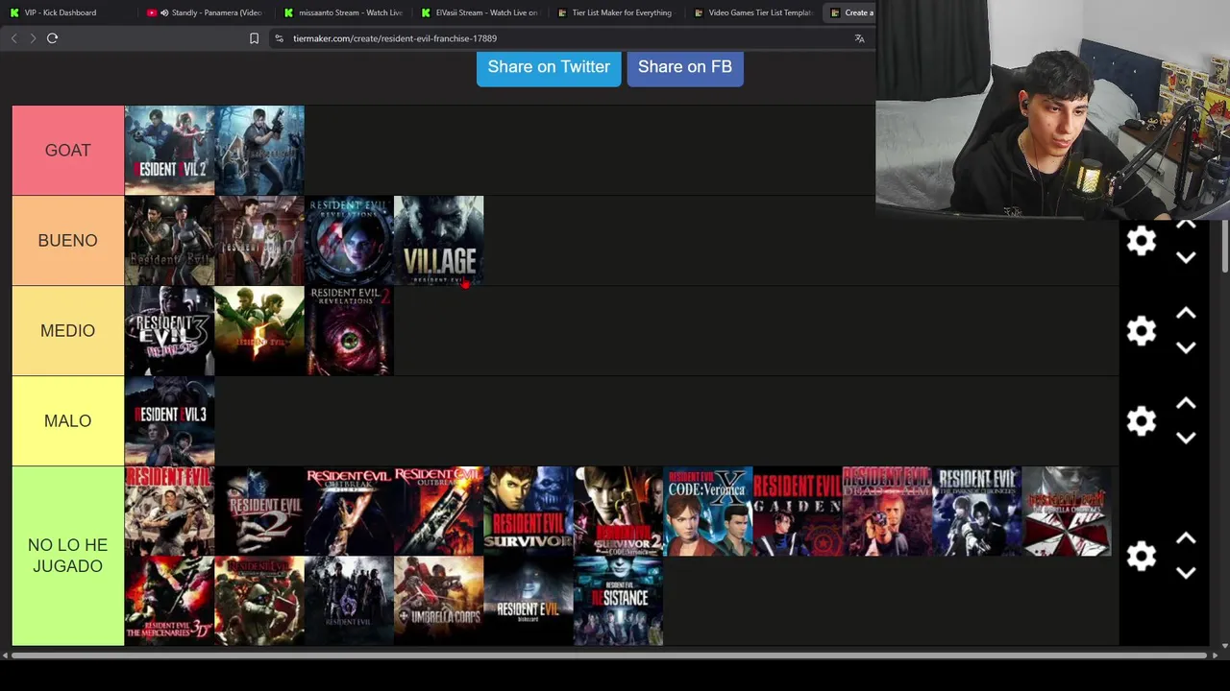Screen dimensions: 1230x691
Task: Select Operation Raccoon City cover
Action: point(259,601)
